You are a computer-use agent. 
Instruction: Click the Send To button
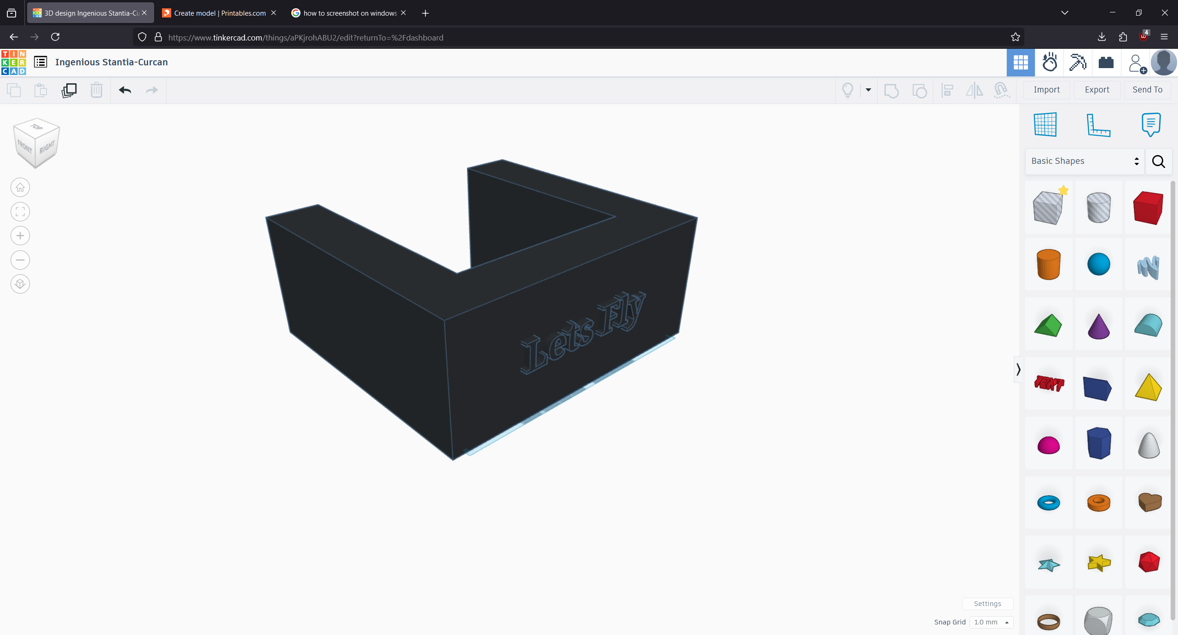1148,90
